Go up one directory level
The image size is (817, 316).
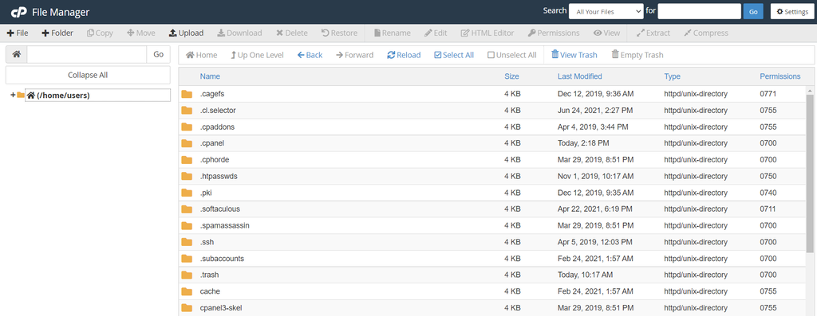[257, 55]
